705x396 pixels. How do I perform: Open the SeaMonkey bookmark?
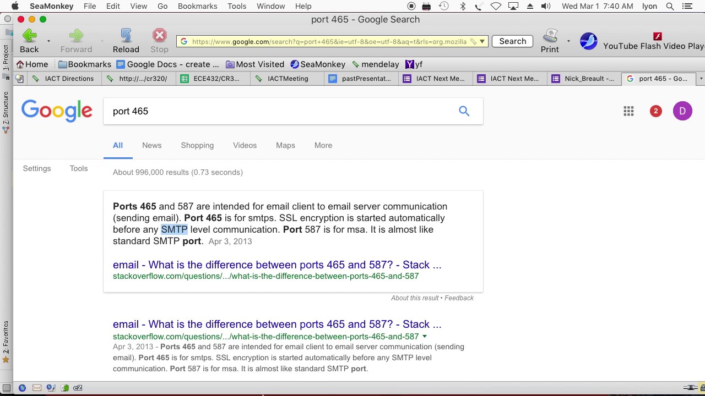click(x=318, y=64)
